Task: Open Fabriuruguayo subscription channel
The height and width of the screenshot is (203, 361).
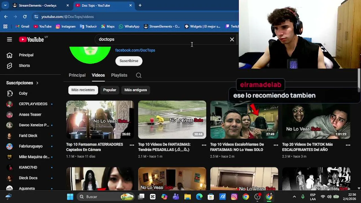Action: (x=31, y=146)
